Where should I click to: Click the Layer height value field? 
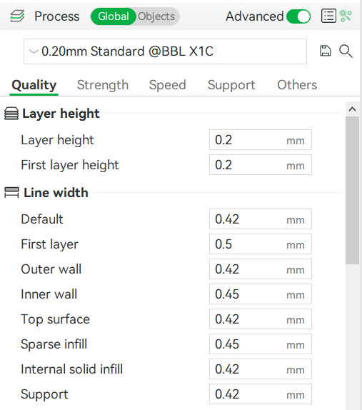[261, 140]
